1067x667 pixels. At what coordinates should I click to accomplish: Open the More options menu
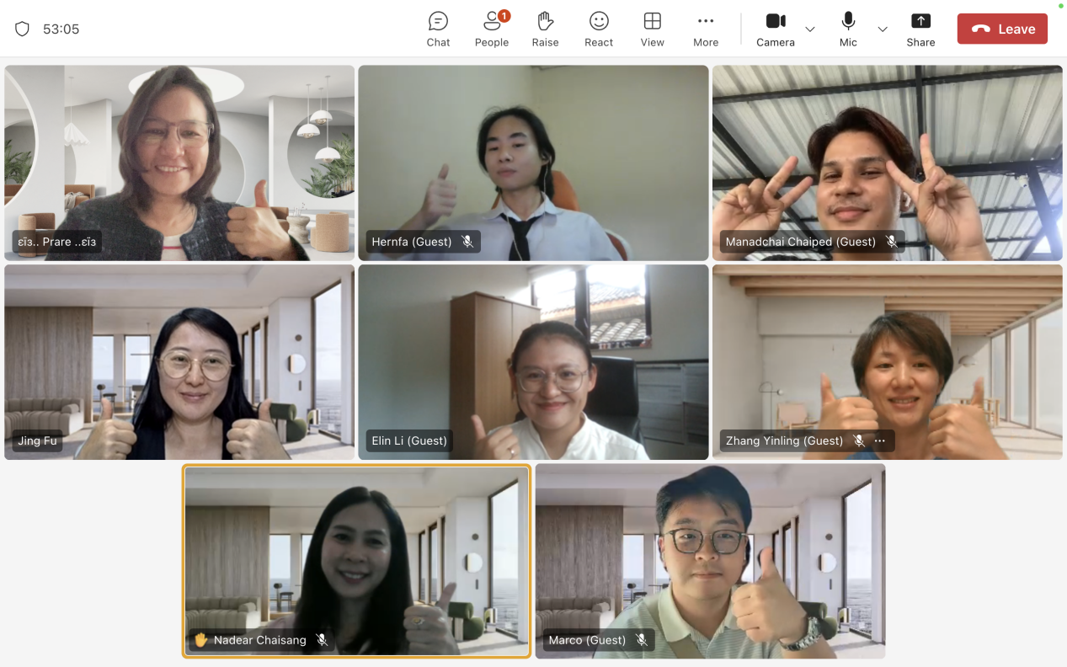click(x=706, y=29)
